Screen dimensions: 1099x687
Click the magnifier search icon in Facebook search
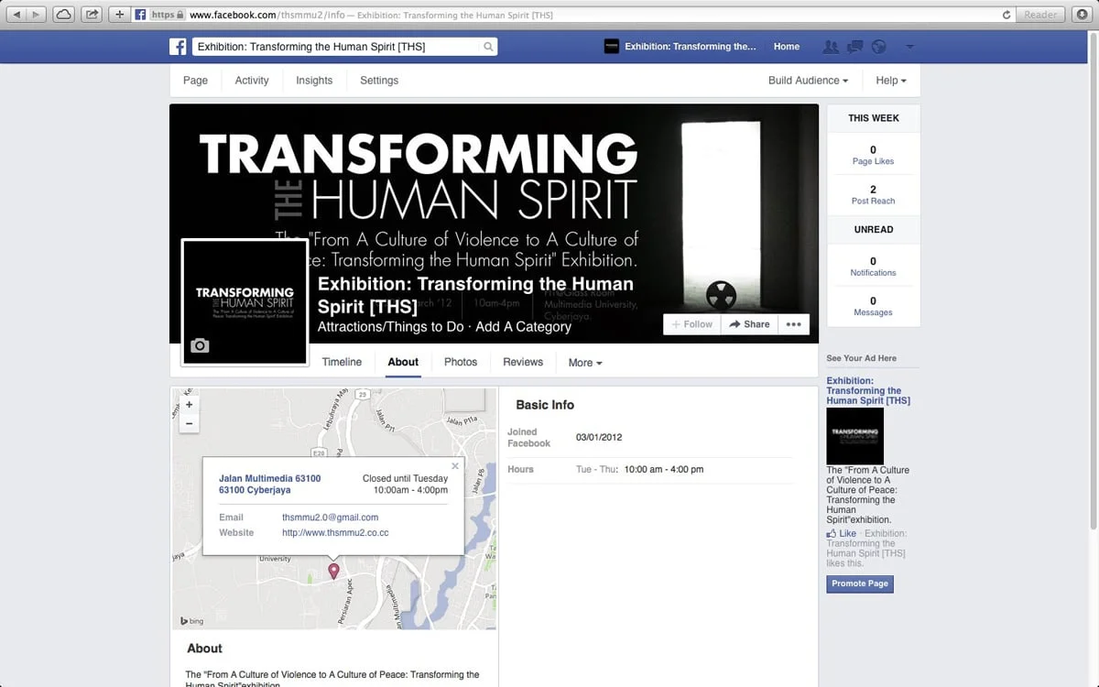click(488, 47)
